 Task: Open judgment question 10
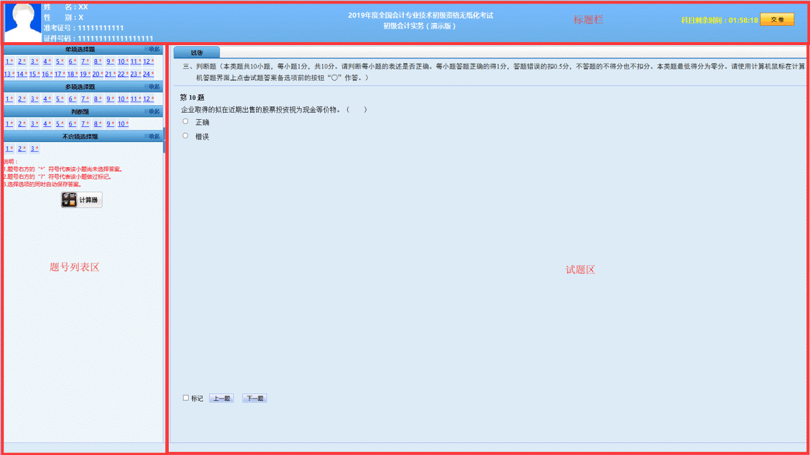pos(122,123)
